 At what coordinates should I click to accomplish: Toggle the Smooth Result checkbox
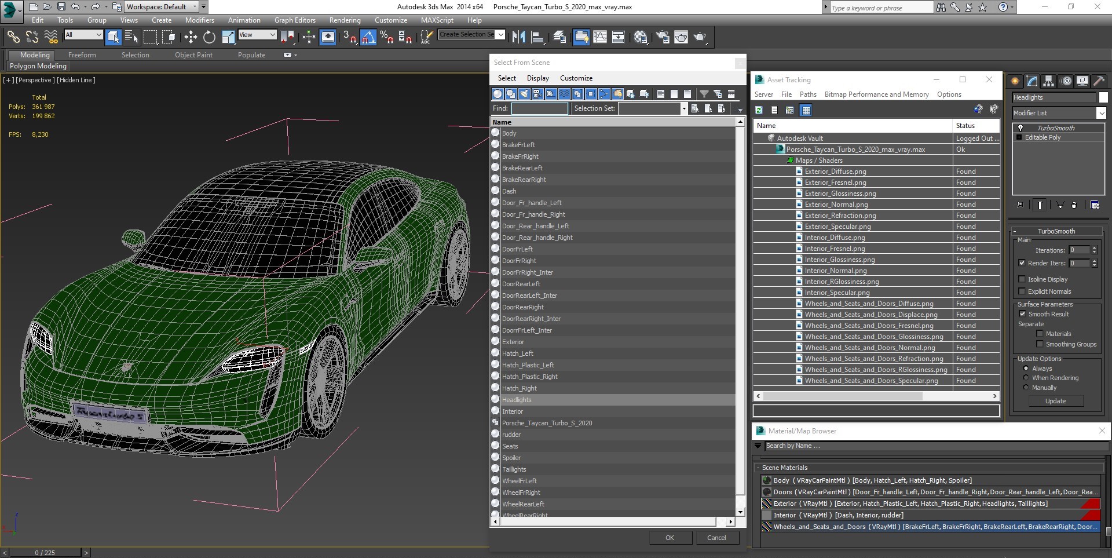click(1022, 314)
